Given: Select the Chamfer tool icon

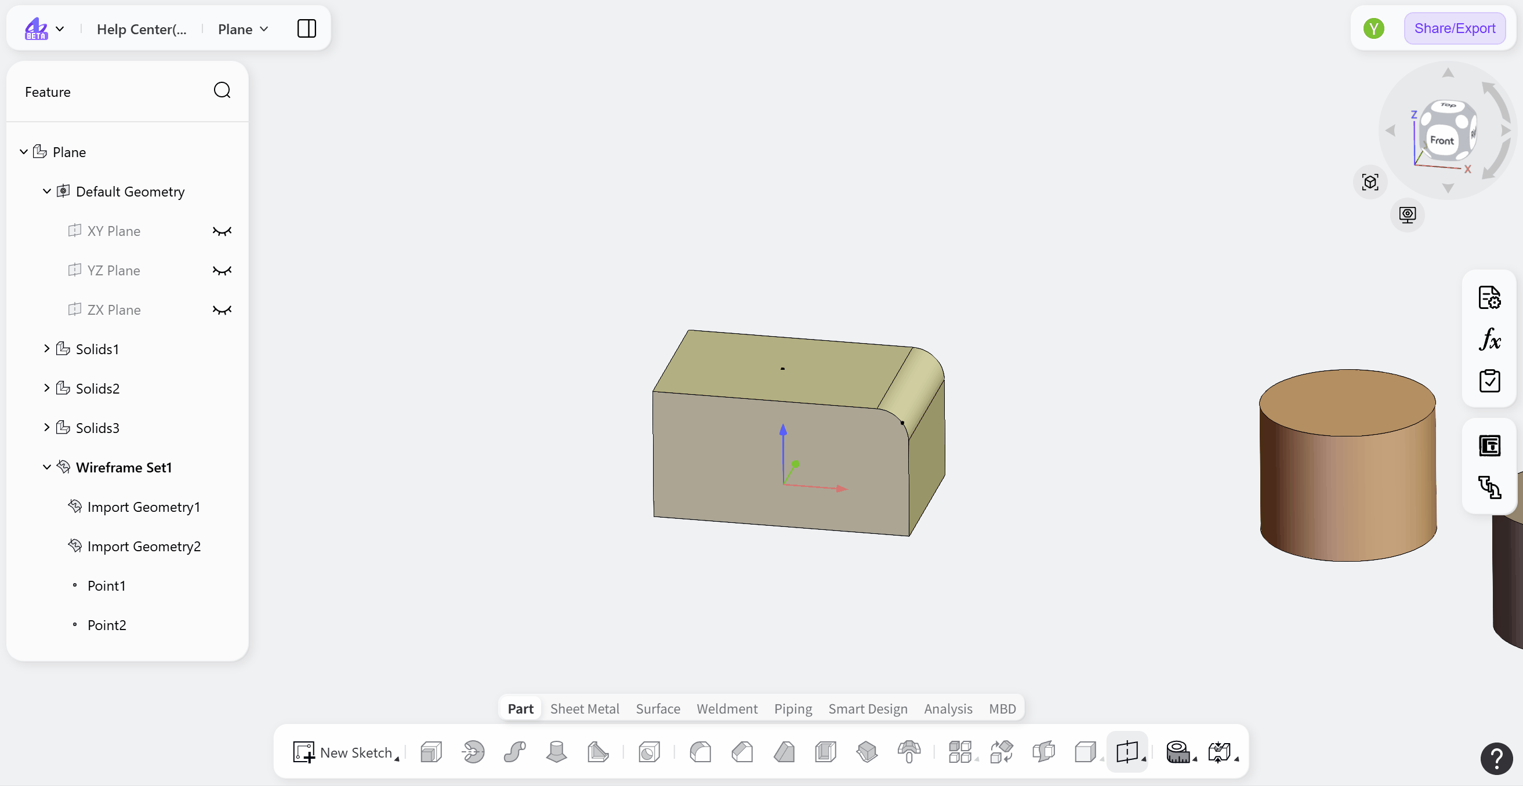Looking at the screenshot, I should pos(742,752).
